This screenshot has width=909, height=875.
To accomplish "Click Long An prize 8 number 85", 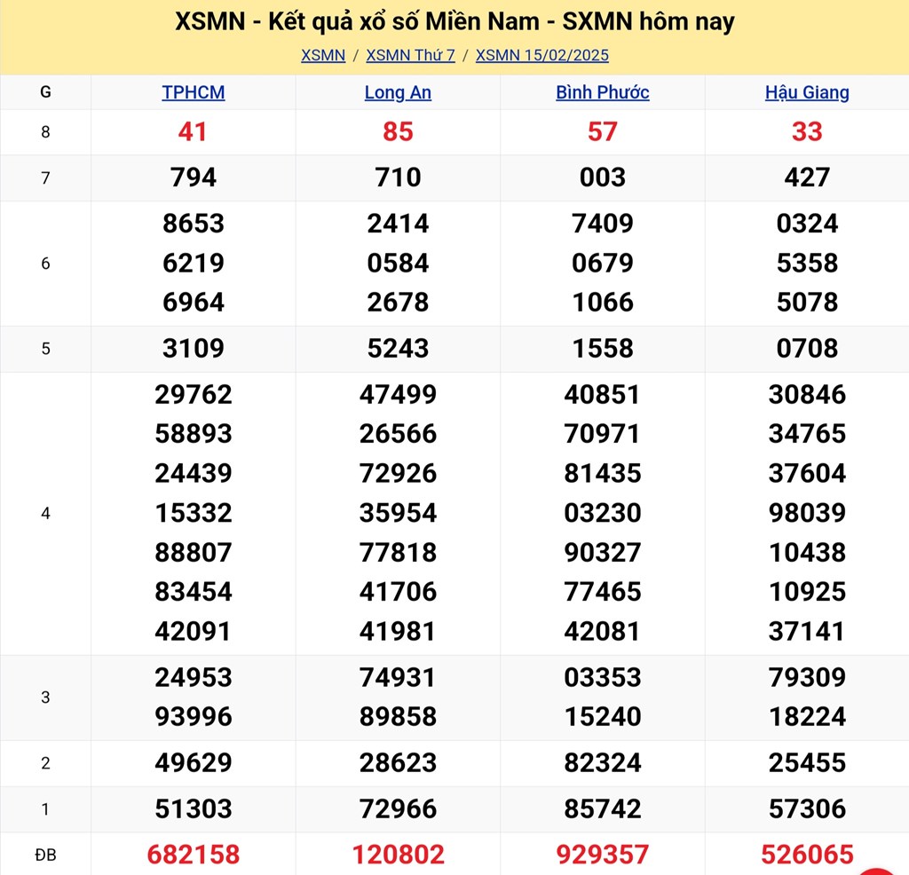I will tap(398, 131).
